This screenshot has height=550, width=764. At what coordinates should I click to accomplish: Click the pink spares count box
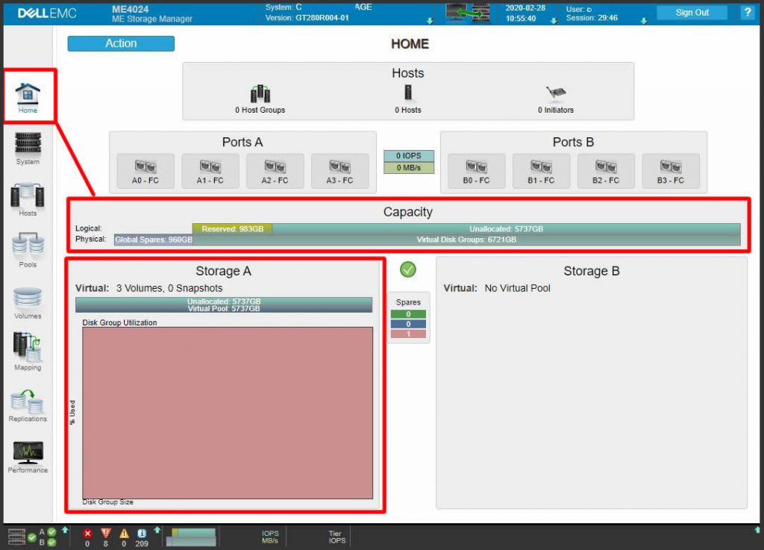click(408, 334)
